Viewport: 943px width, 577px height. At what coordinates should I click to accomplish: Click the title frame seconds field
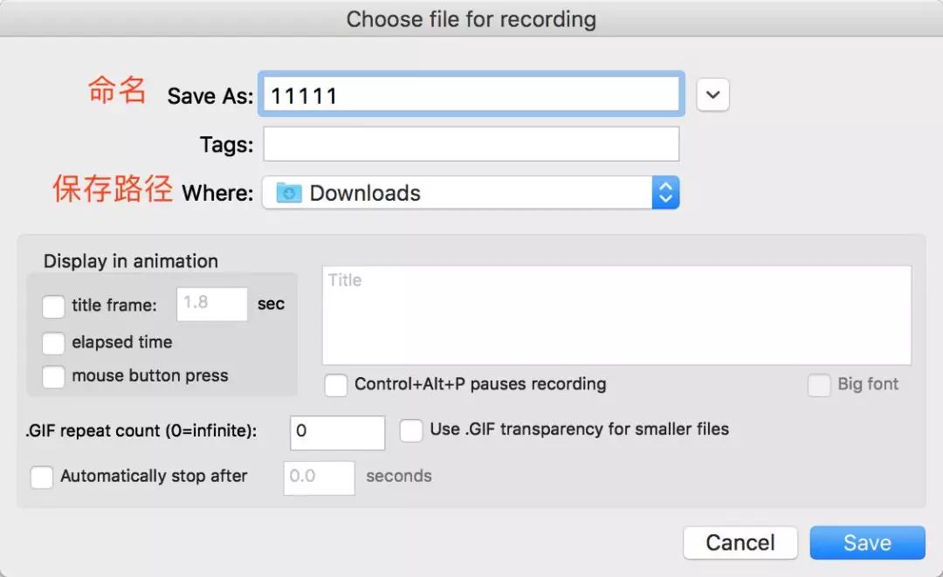(211, 304)
